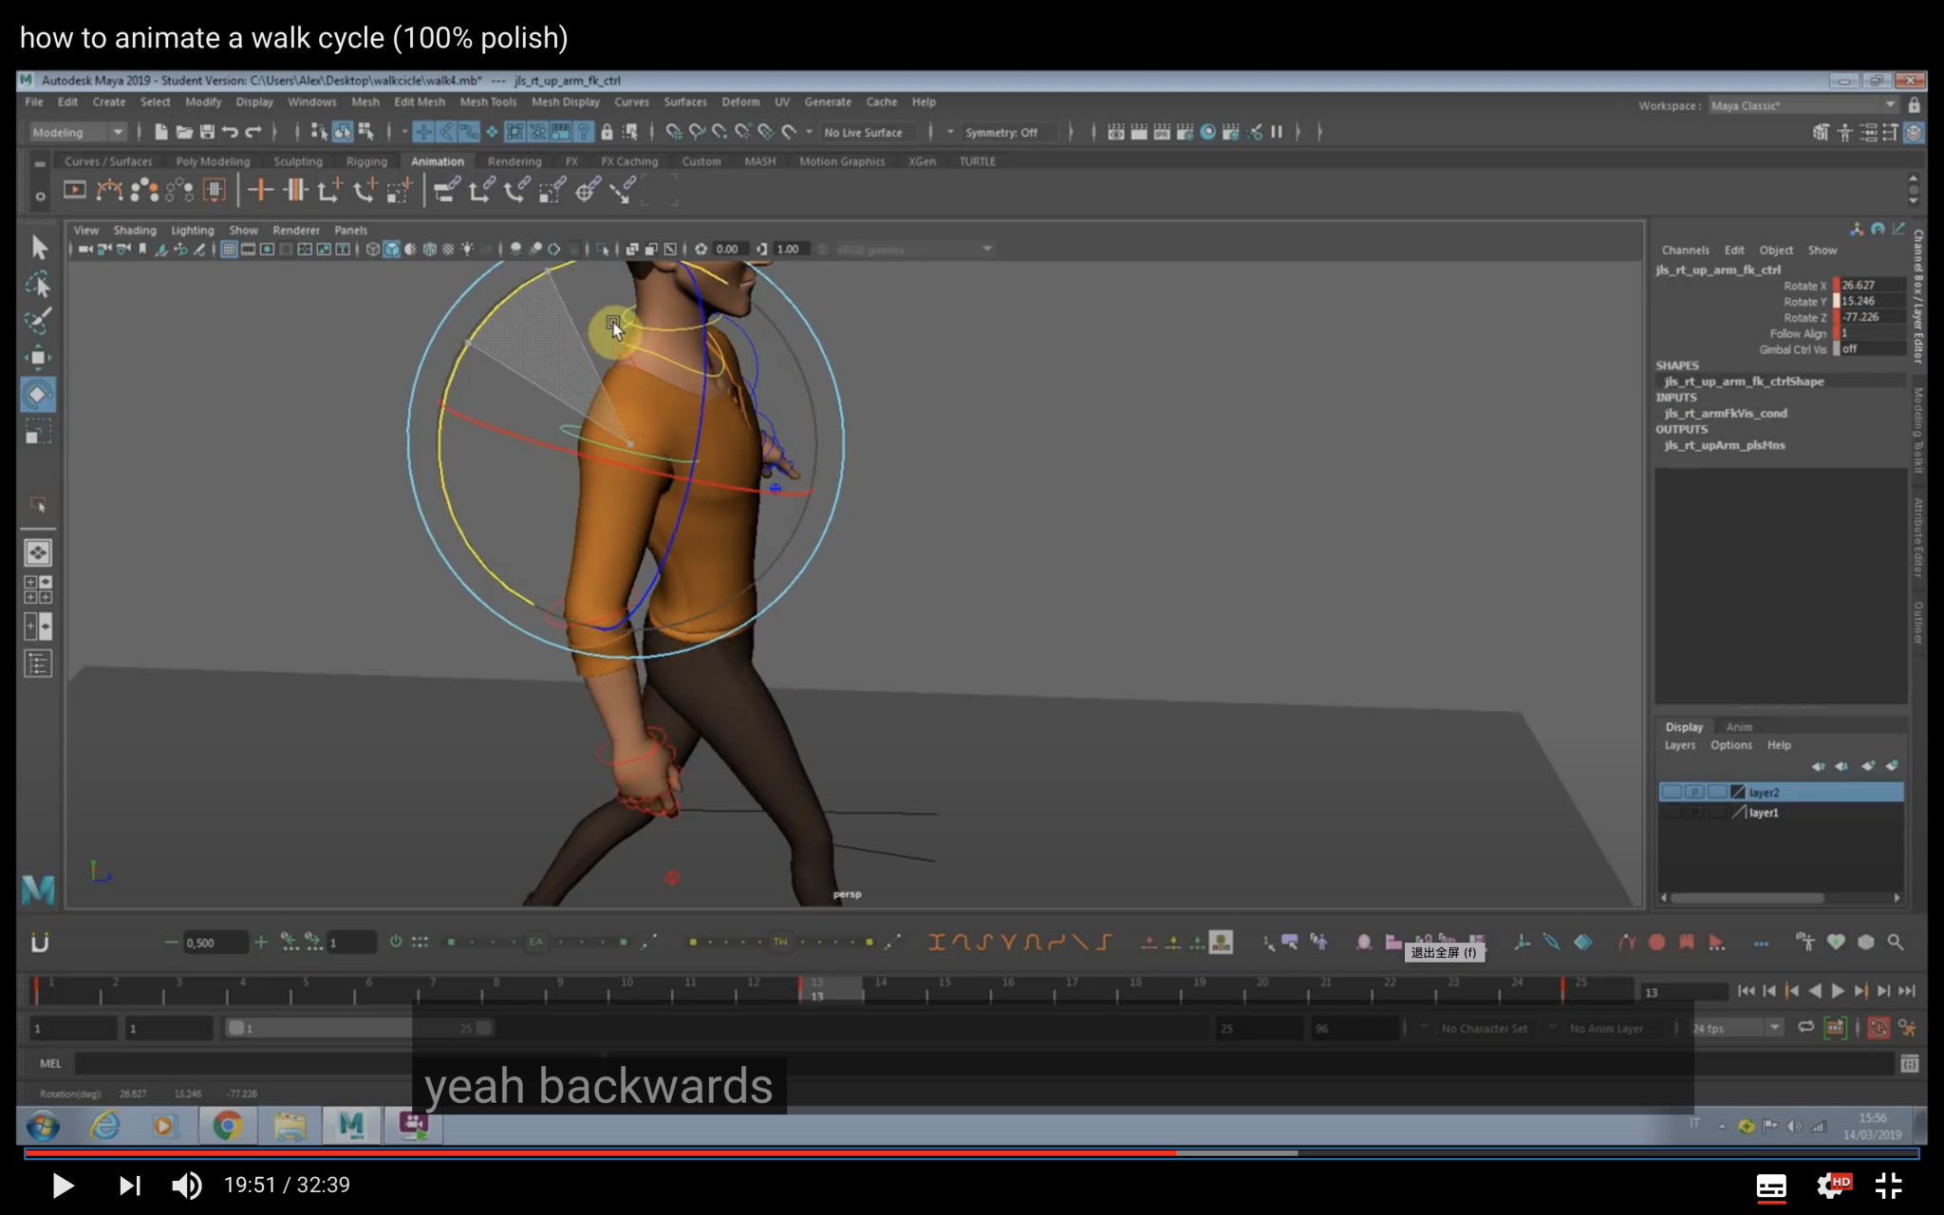Click Help in the Layer Editor panel
This screenshot has width=1944, height=1215.
[1780, 744]
